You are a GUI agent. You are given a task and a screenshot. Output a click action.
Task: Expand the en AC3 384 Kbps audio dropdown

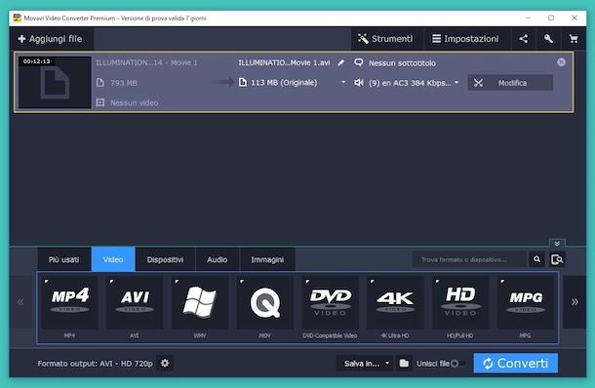[x=456, y=82]
